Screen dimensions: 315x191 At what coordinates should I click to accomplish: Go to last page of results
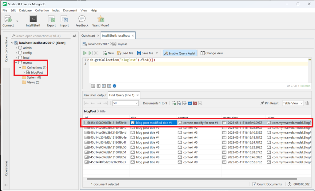pos(106,103)
